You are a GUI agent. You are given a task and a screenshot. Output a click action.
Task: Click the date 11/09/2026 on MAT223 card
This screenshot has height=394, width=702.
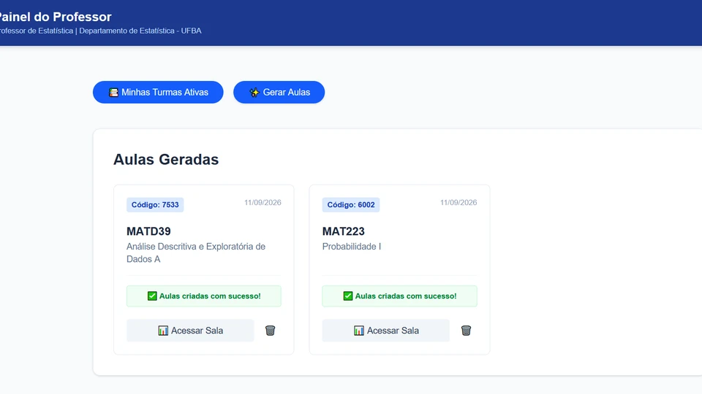(458, 202)
